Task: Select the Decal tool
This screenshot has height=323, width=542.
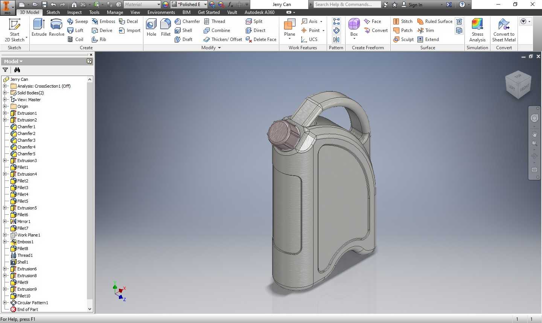Action: tap(128, 21)
